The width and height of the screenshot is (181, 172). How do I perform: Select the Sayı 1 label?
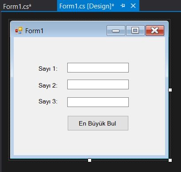point(48,69)
